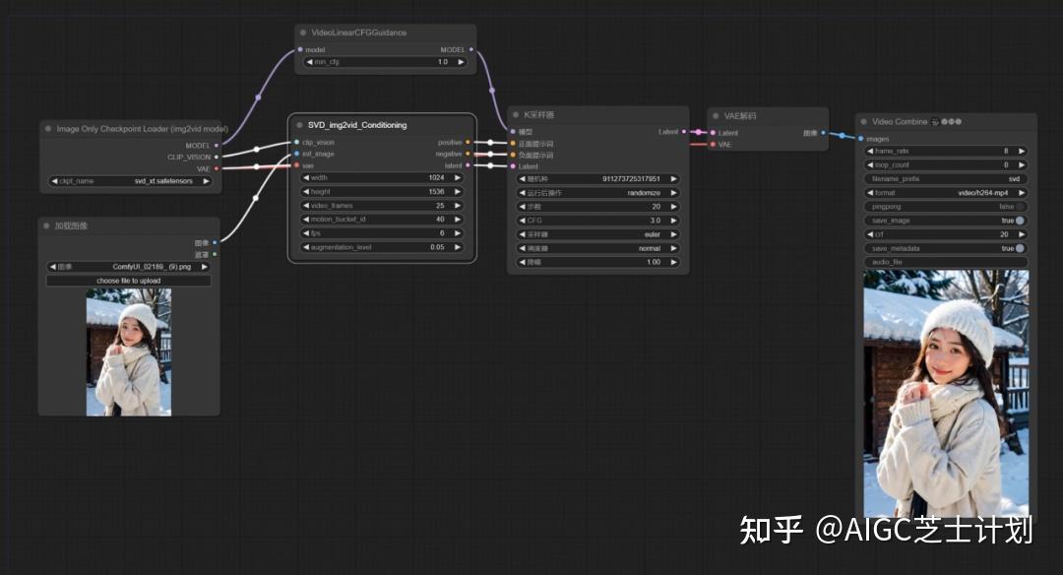The height and width of the screenshot is (575, 1063).
Task: Collapse the K采样器 node via its title dot
Action: click(517, 114)
